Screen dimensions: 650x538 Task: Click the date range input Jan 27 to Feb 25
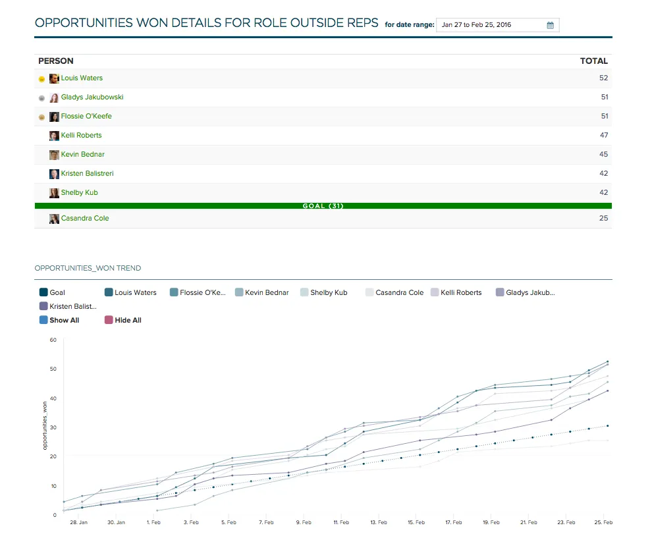tap(497, 25)
